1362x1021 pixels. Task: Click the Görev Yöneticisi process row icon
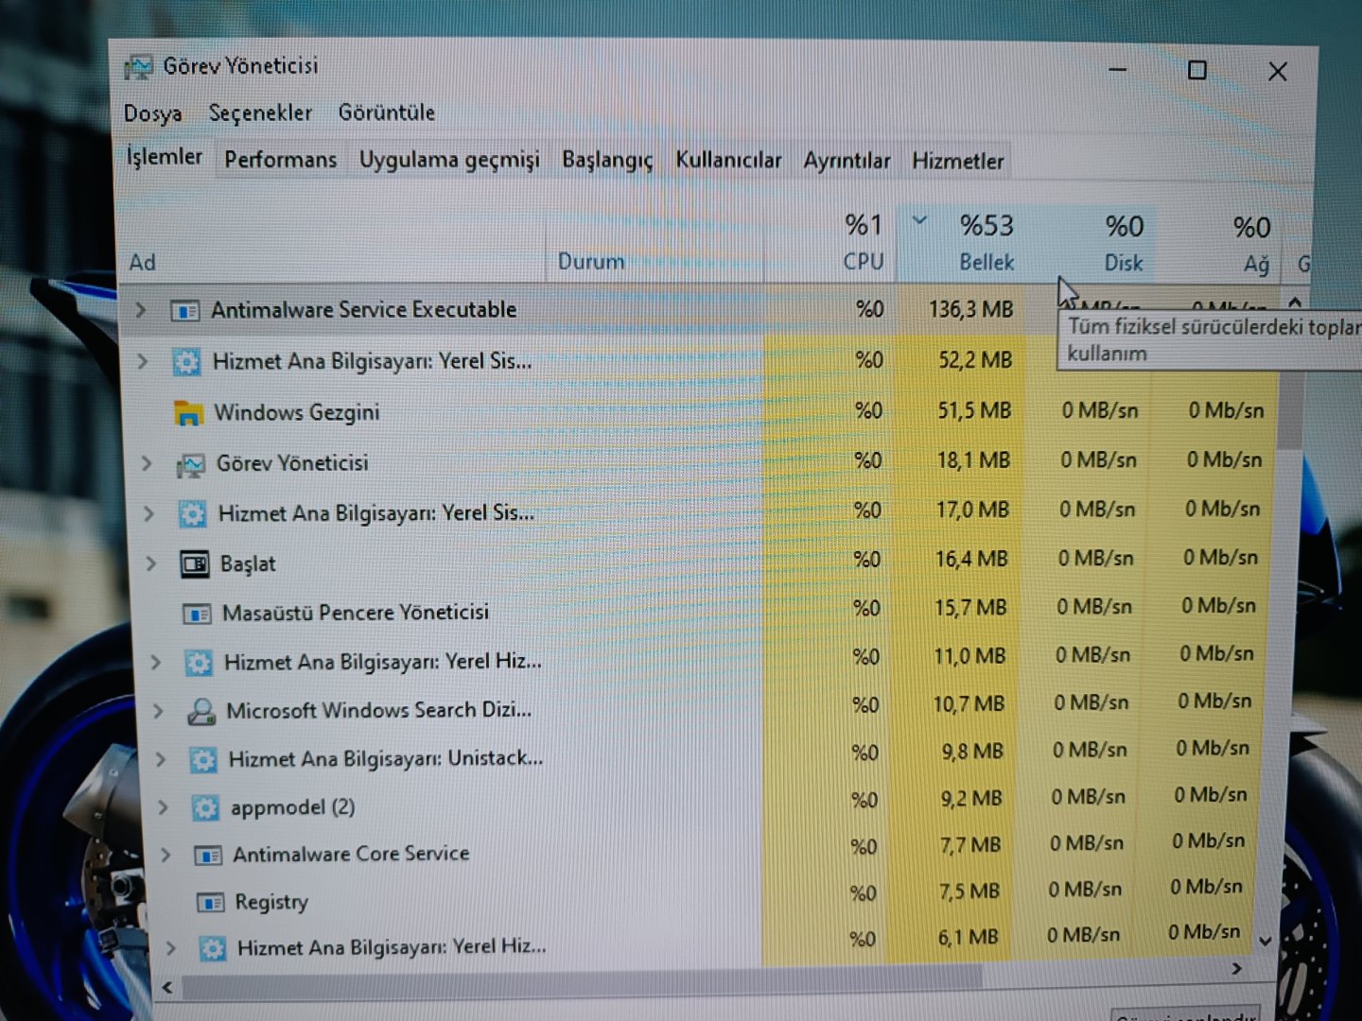[x=190, y=464]
